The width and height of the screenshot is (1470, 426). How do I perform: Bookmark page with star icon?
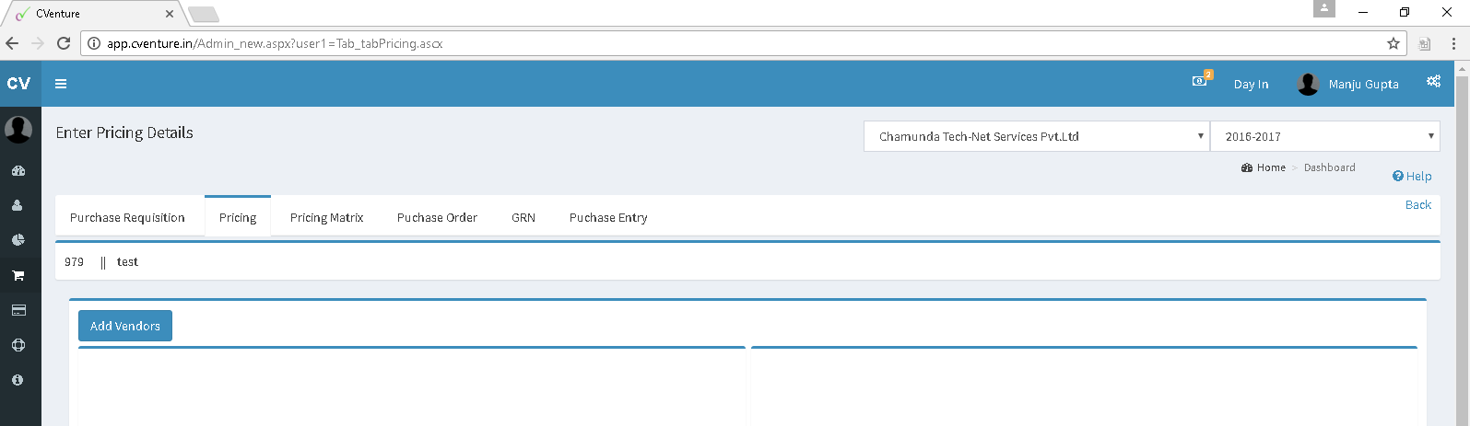coord(1393,43)
